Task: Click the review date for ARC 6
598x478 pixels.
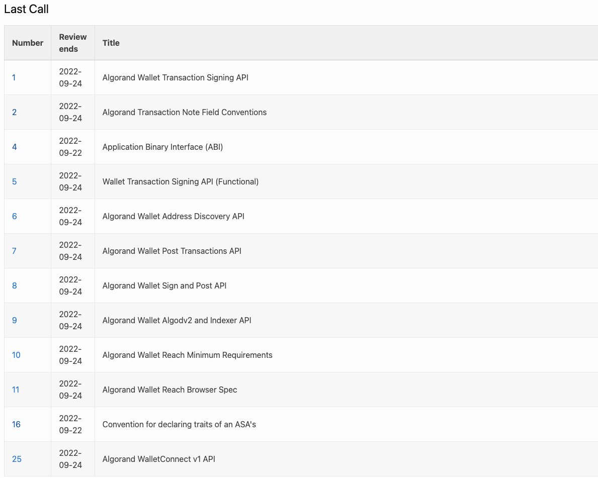Action: 70,217
